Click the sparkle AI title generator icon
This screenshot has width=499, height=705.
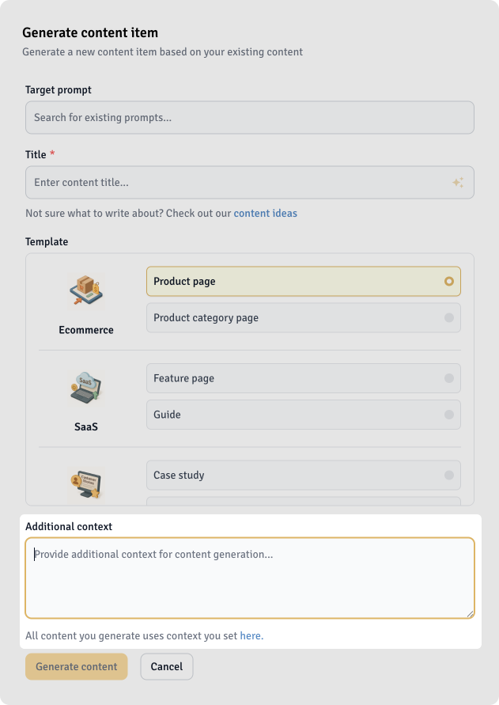pos(457,183)
